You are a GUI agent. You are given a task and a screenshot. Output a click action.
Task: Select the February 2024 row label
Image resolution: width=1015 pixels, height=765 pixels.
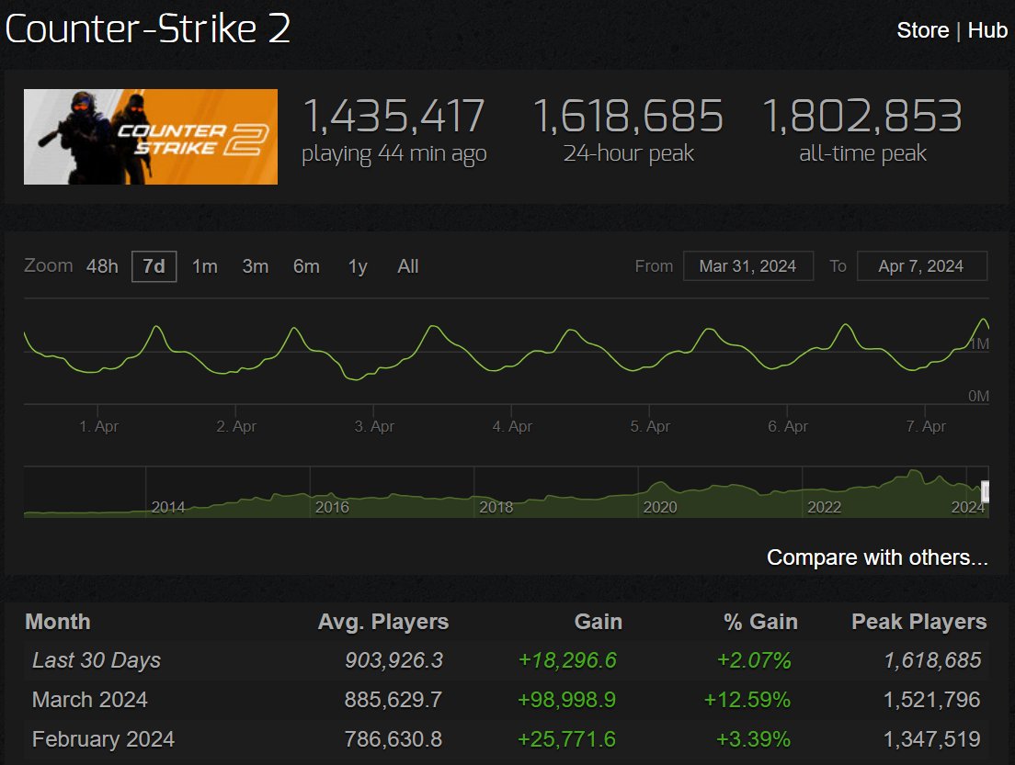point(104,739)
